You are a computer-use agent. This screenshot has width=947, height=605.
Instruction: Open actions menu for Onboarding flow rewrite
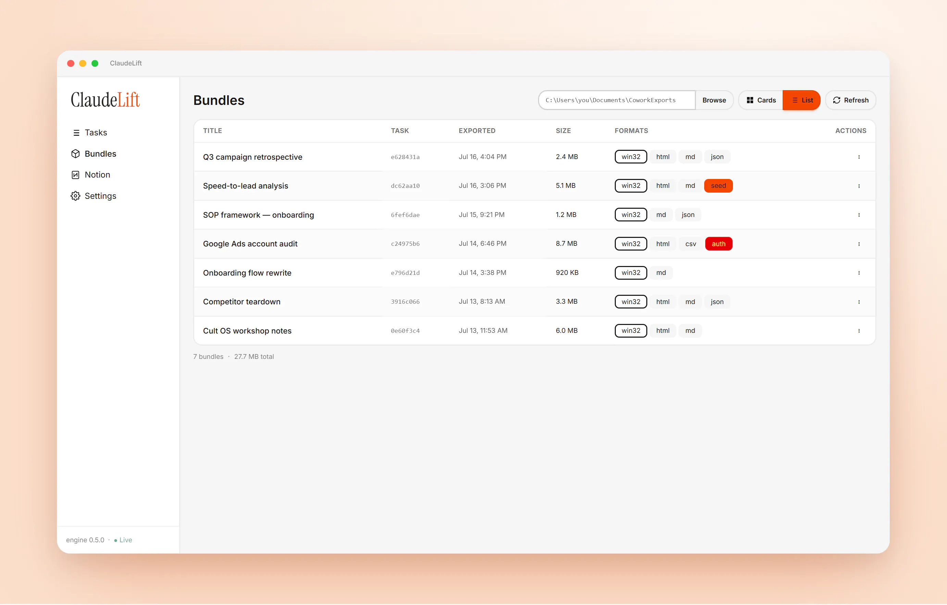point(859,273)
